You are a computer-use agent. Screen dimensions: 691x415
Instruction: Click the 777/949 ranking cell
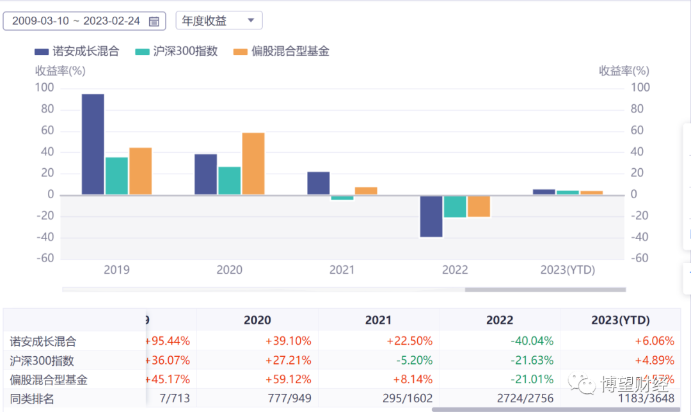(289, 399)
